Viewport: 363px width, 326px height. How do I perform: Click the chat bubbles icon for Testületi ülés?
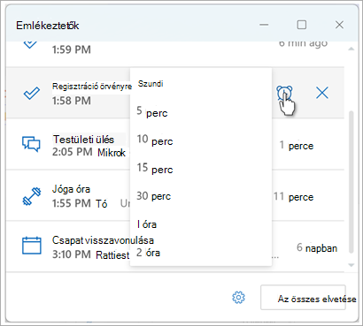click(x=31, y=144)
